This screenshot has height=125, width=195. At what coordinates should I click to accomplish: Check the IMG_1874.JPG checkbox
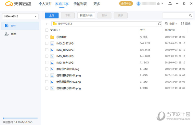[x=46, y=63]
